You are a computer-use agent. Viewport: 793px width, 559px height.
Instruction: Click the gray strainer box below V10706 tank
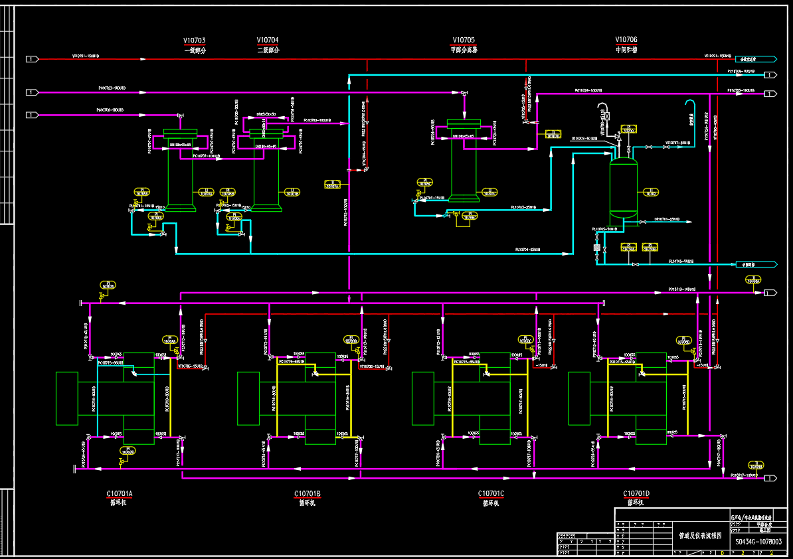[x=596, y=247]
